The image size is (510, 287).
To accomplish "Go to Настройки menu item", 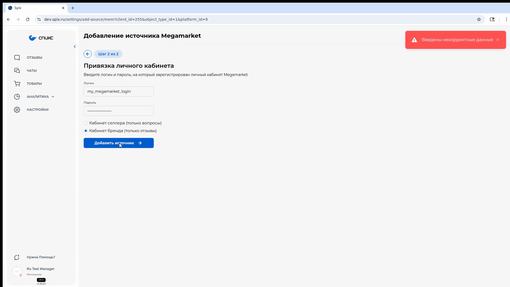I will point(38,110).
